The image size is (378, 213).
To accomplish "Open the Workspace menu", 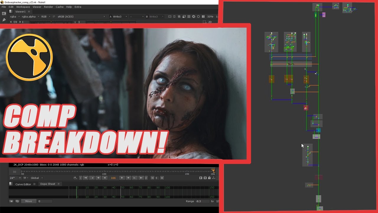I will click(x=23, y=7).
